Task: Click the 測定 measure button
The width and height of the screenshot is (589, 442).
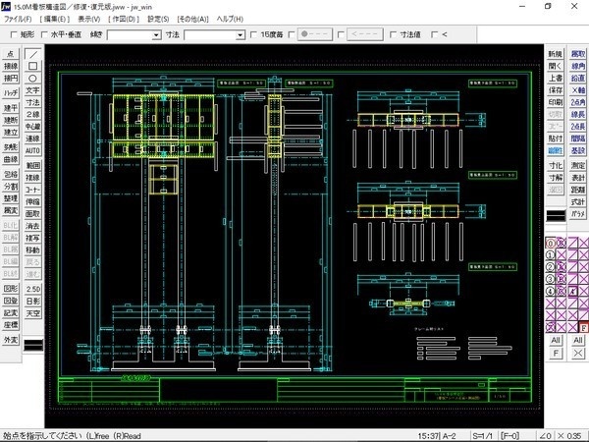Action: tap(578, 165)
